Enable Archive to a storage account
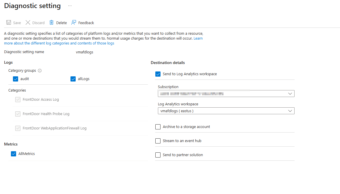This screenshot has width=340, height=194. [x=158, y=127]
